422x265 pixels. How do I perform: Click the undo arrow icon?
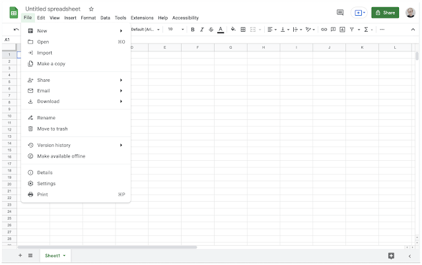[x=16, y=30]
